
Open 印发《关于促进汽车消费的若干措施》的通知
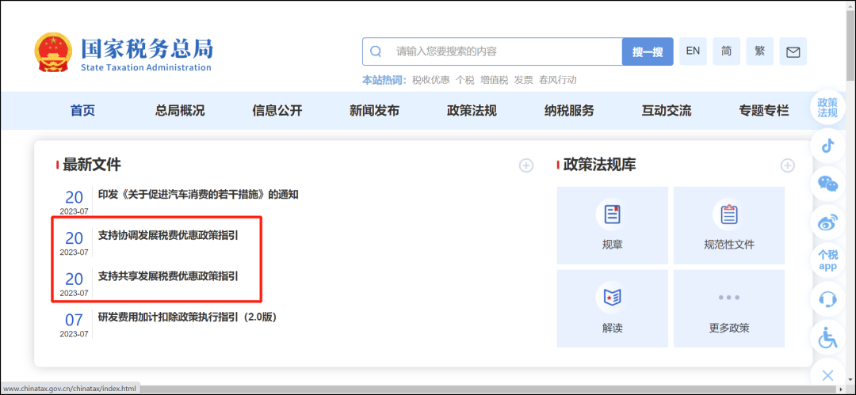click(x=198, y=194)
